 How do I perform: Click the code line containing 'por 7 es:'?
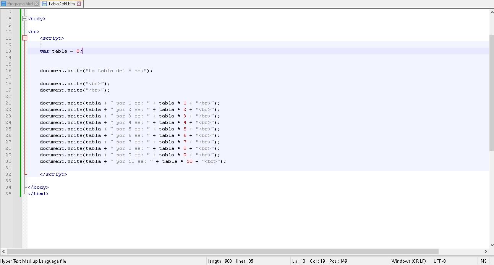pyautogui.click(x=130, y=142)
